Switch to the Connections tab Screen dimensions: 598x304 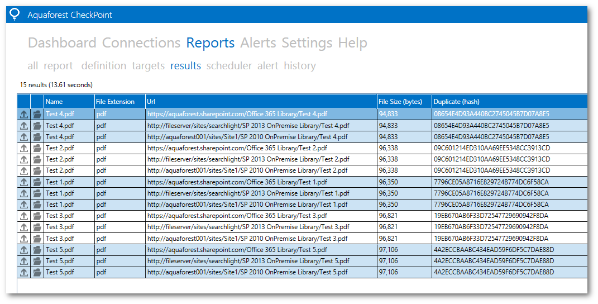point(141,43)
